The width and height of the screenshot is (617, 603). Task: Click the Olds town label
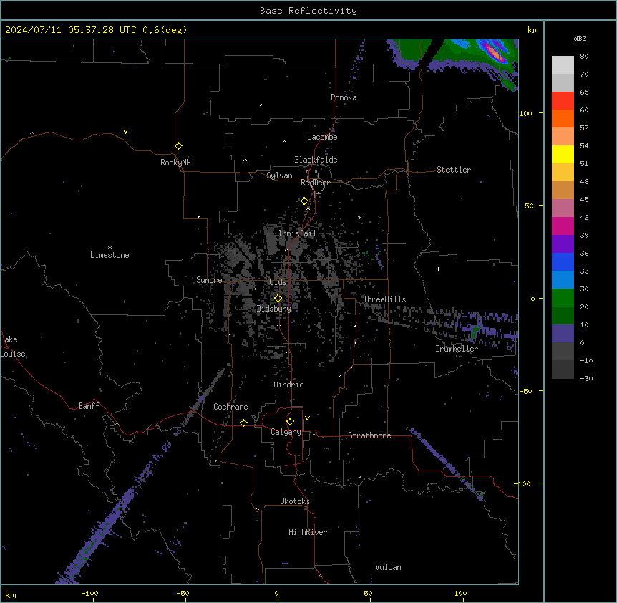278,282
